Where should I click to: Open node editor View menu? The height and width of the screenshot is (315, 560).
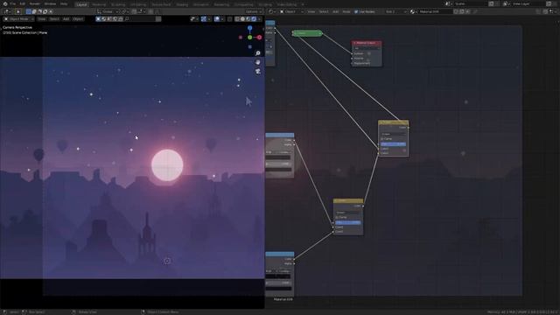tap(311, 11)
